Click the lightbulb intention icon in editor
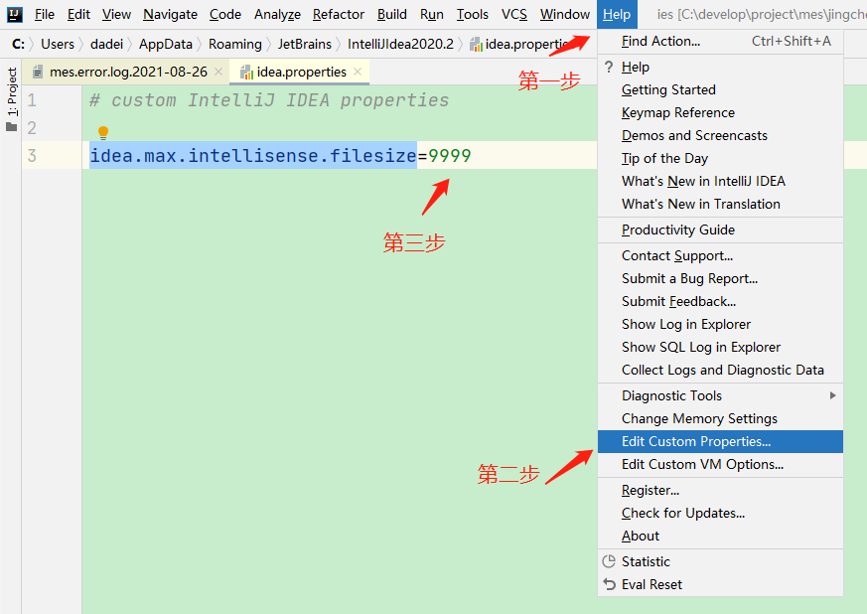Viewport: 867px width, 614px height. point(103,133)
